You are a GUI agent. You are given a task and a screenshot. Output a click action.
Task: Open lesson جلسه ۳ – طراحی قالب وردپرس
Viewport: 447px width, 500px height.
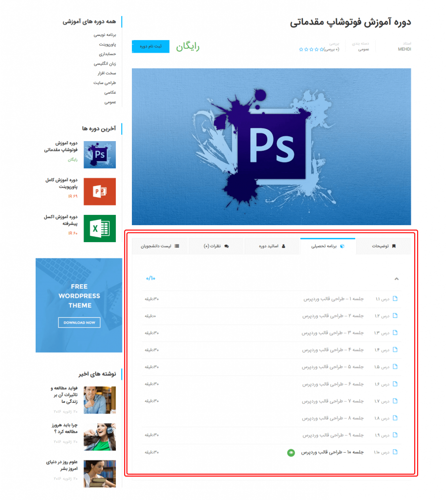tap(333, 333)
